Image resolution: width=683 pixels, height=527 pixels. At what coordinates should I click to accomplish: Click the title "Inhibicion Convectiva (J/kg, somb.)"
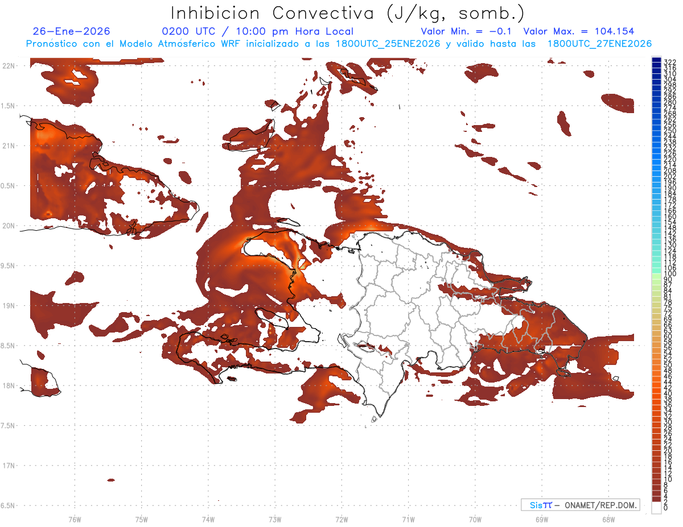(348, 13)
